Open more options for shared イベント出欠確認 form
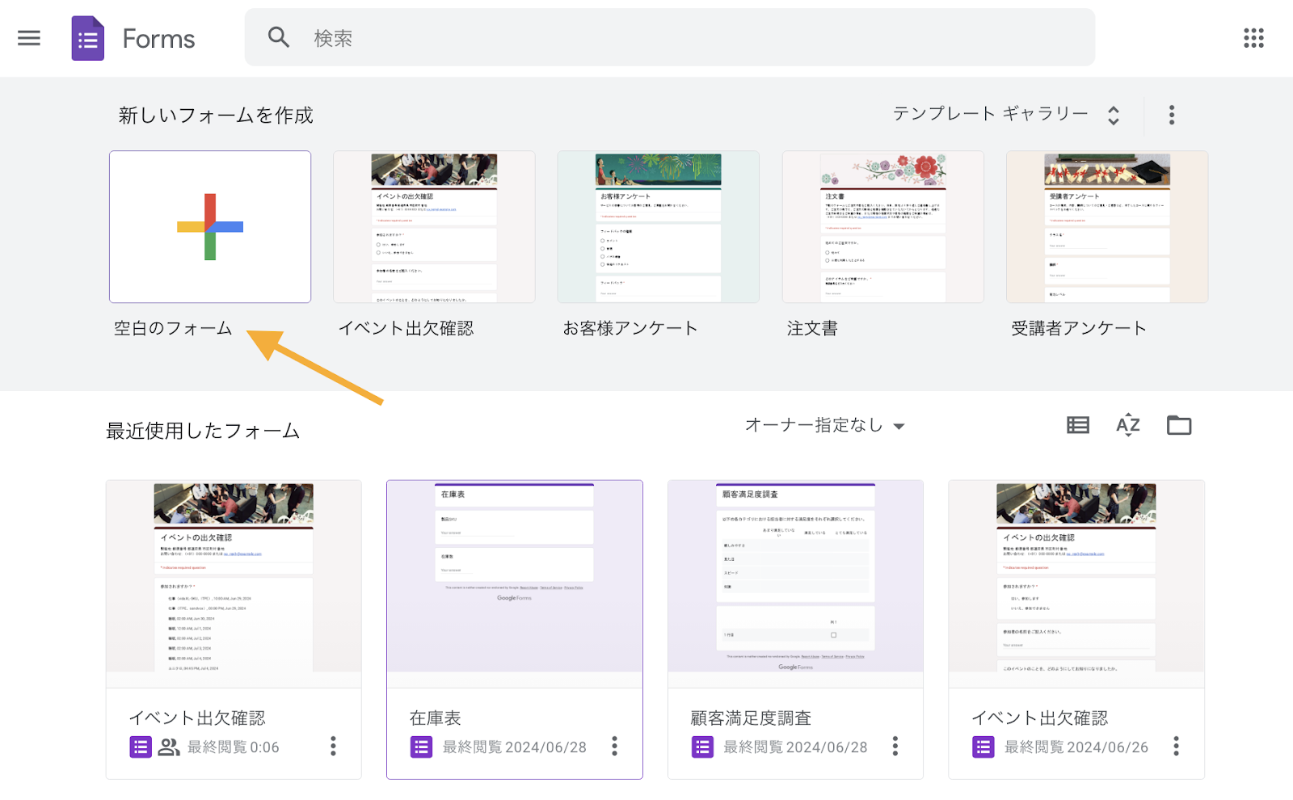Screen dimensions: 1293x800 coord(333,746)
